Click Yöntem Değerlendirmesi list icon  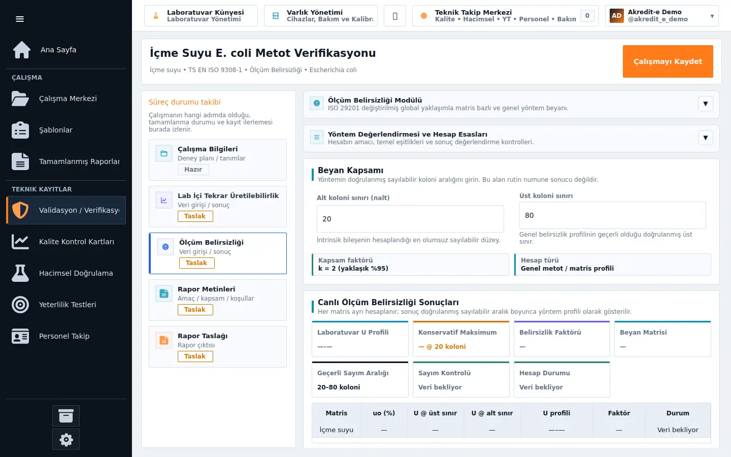(x=317, y=138)
